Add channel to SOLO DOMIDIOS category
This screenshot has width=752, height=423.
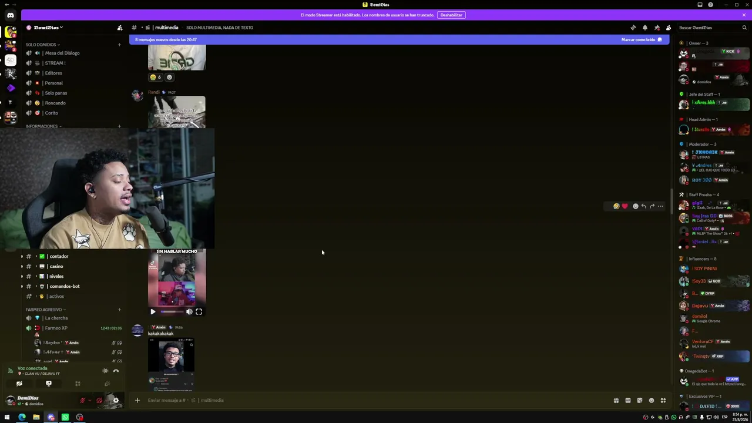pyautogui.click(x=119, y=45)
